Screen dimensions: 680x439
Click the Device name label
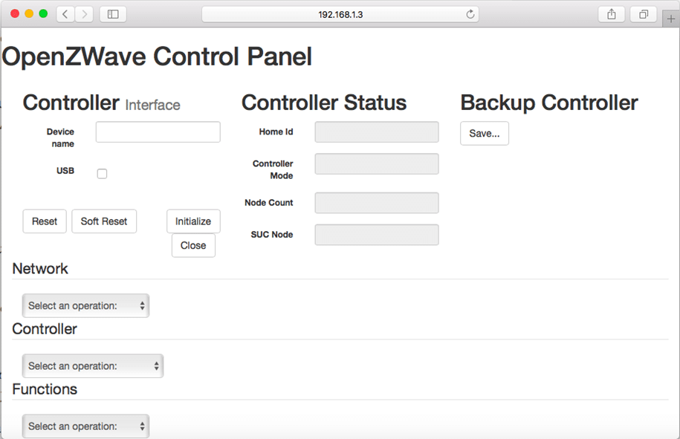coord(61,138)
